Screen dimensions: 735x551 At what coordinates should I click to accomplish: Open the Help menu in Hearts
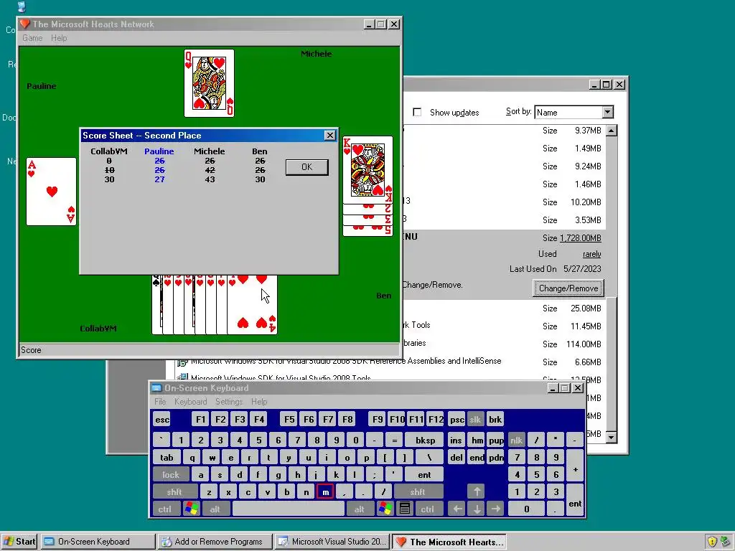click(59, 38)
